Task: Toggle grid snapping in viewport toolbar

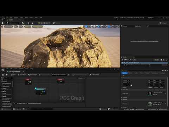Action: [x=99, y=26]
